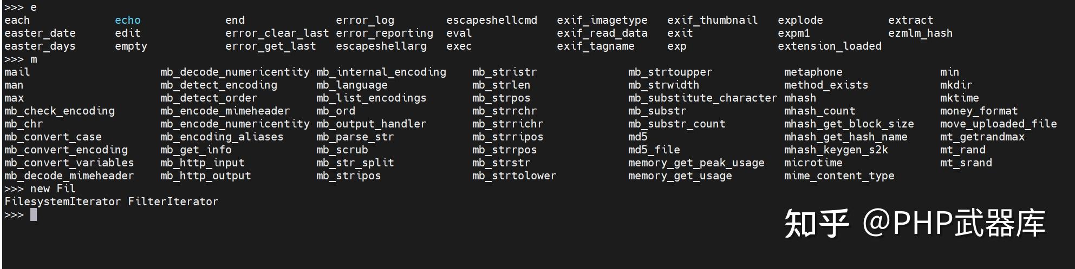Click the terminal cursor at the last prompt
1075x269 pixels.
(x=34, y=215)
